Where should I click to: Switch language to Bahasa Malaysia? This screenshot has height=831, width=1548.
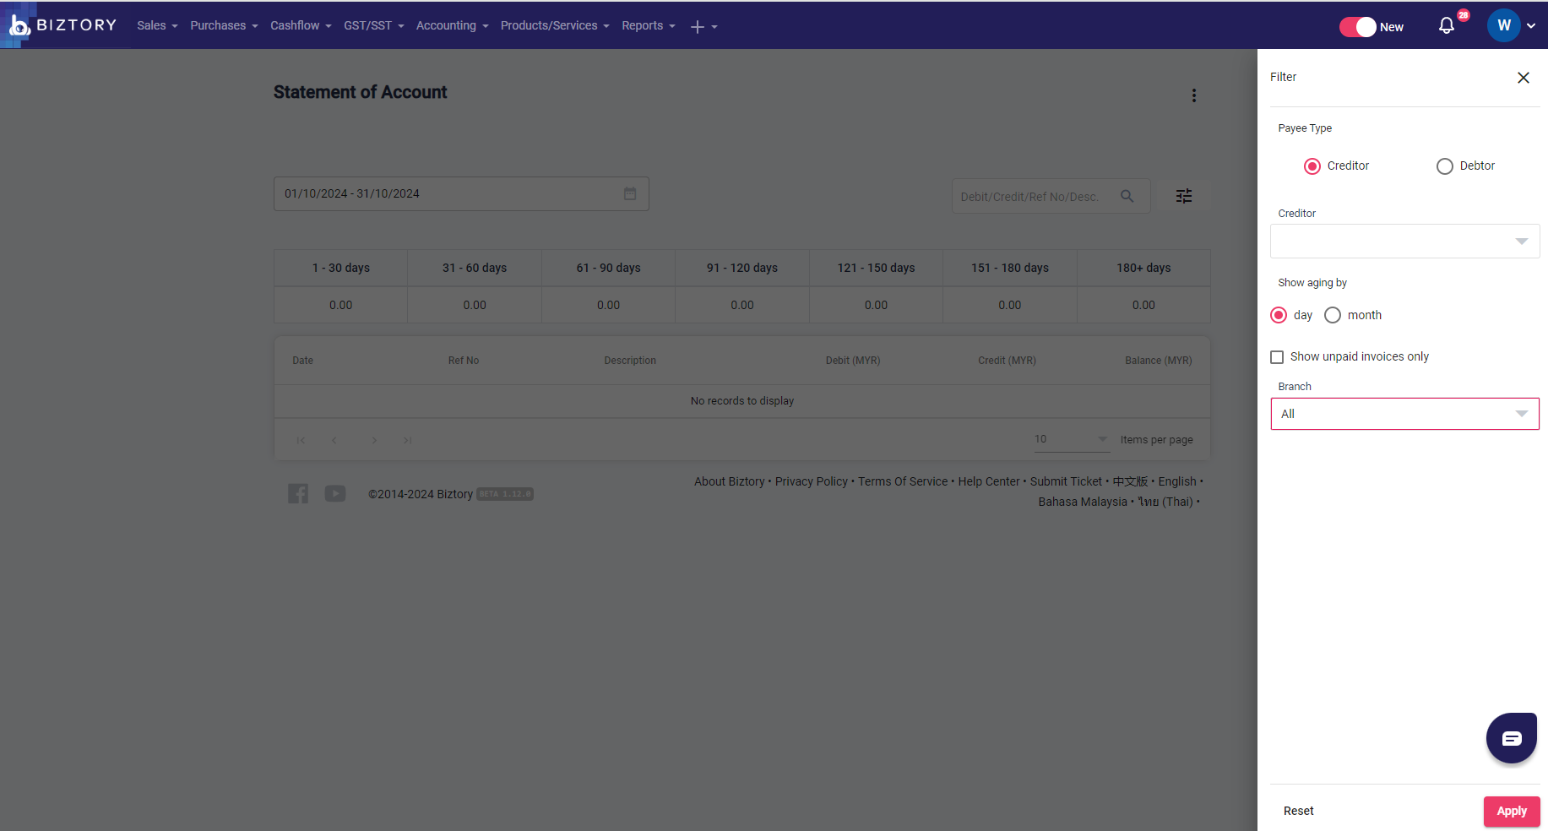point(1083,502)
